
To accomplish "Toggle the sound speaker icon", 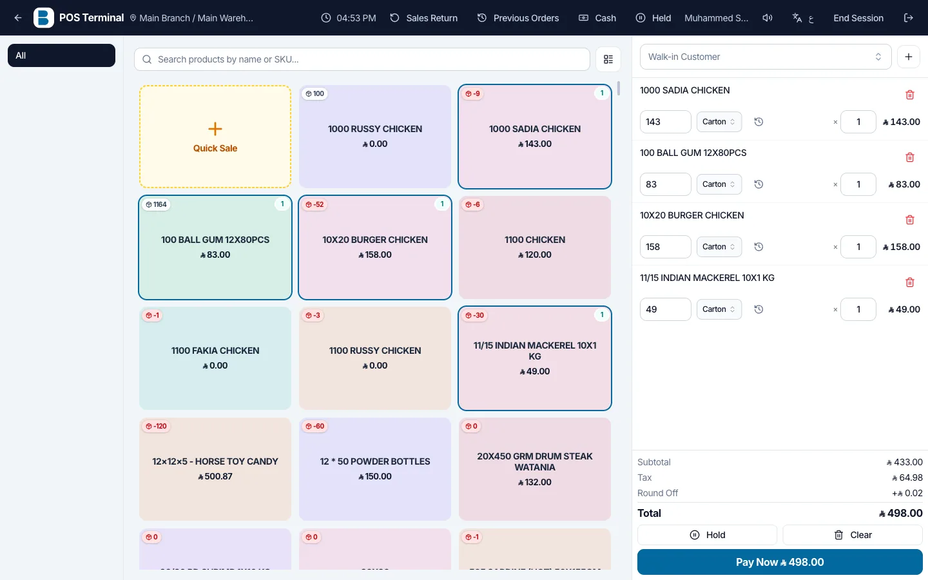I will click(x=768, y=18).
